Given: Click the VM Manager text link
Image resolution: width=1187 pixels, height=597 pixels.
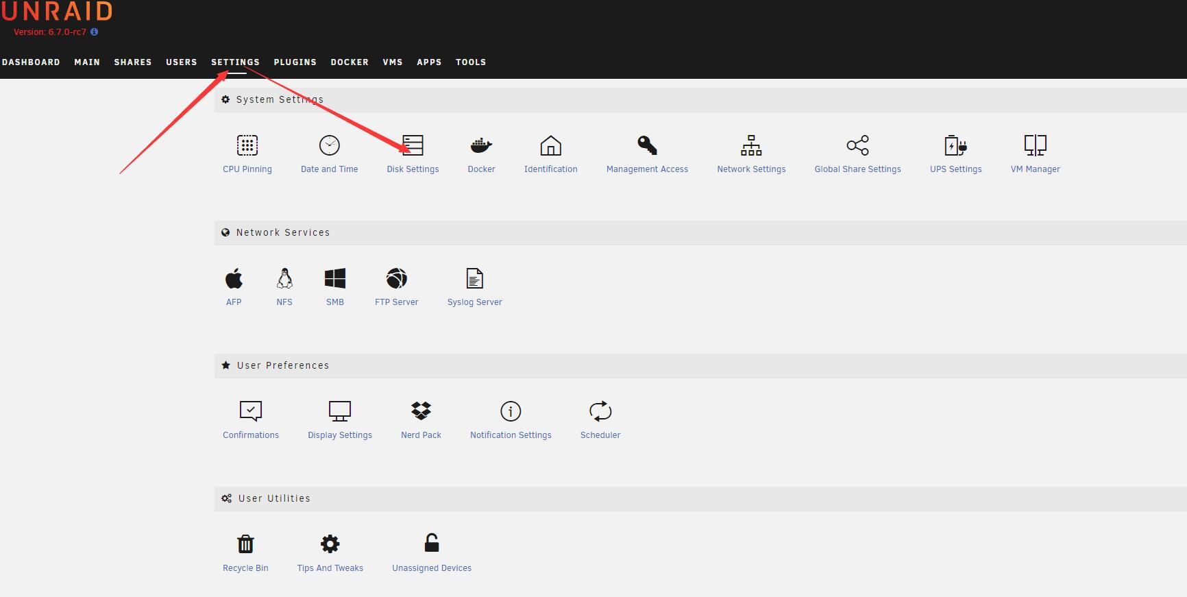Looking at the screenshot, I should coord(1036,169).
